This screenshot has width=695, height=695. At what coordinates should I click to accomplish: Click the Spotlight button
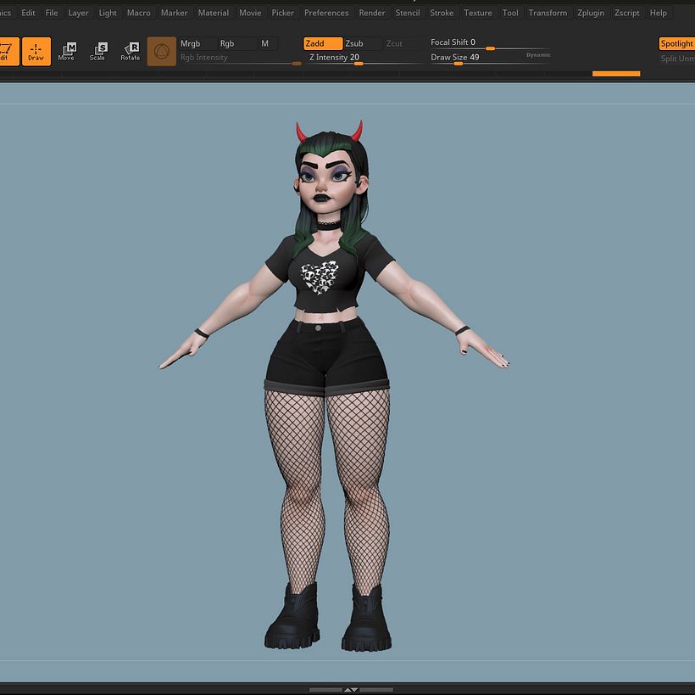676,43
